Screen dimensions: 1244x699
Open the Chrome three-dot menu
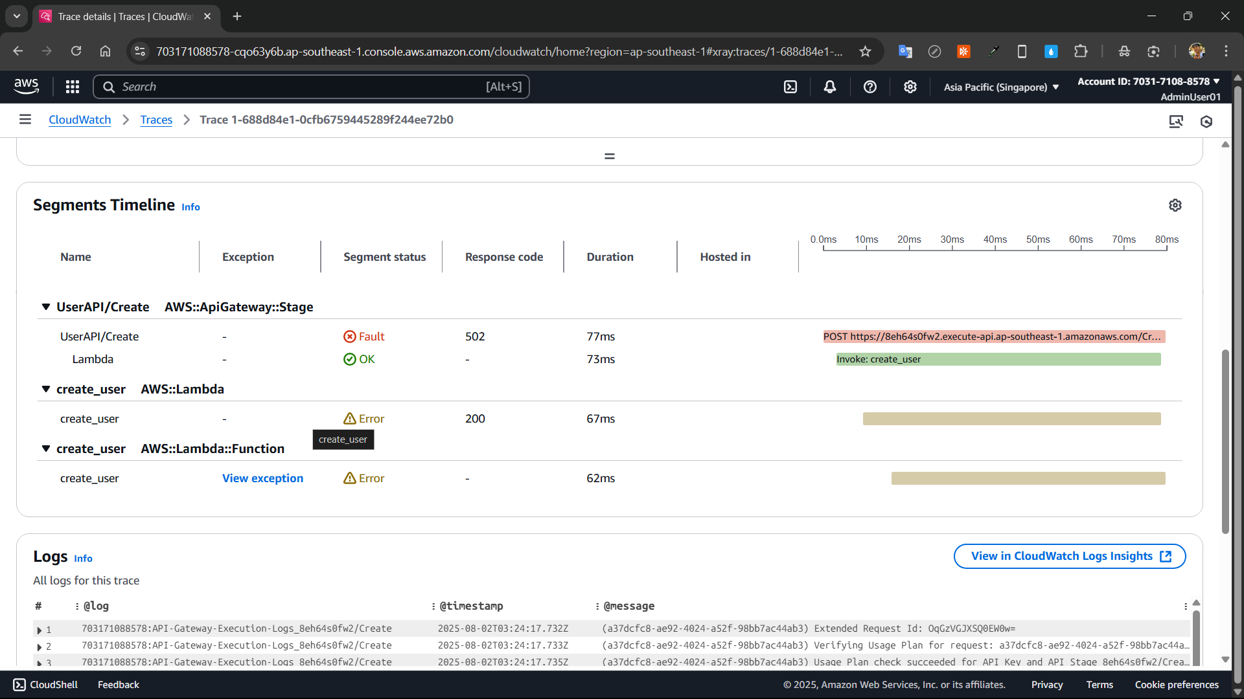tap(1226, 51)
